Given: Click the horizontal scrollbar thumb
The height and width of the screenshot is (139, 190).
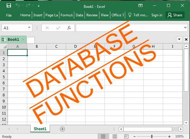Looking at the screenshot, I should (x=148, y=129).
